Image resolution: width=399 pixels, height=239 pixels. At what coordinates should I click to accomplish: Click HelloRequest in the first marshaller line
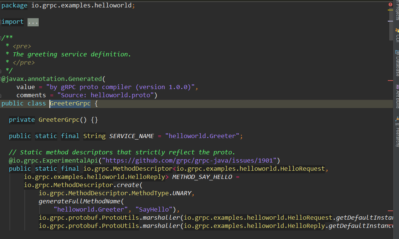pos(310,218)
